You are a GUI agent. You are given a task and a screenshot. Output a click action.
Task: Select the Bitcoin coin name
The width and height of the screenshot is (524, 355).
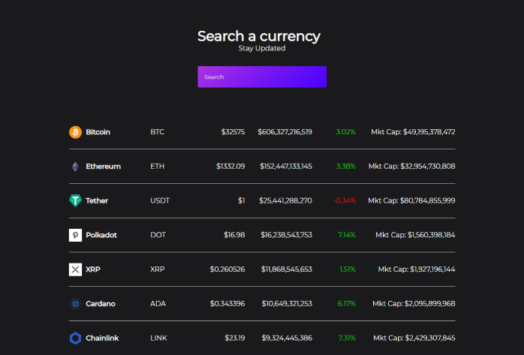98,132
